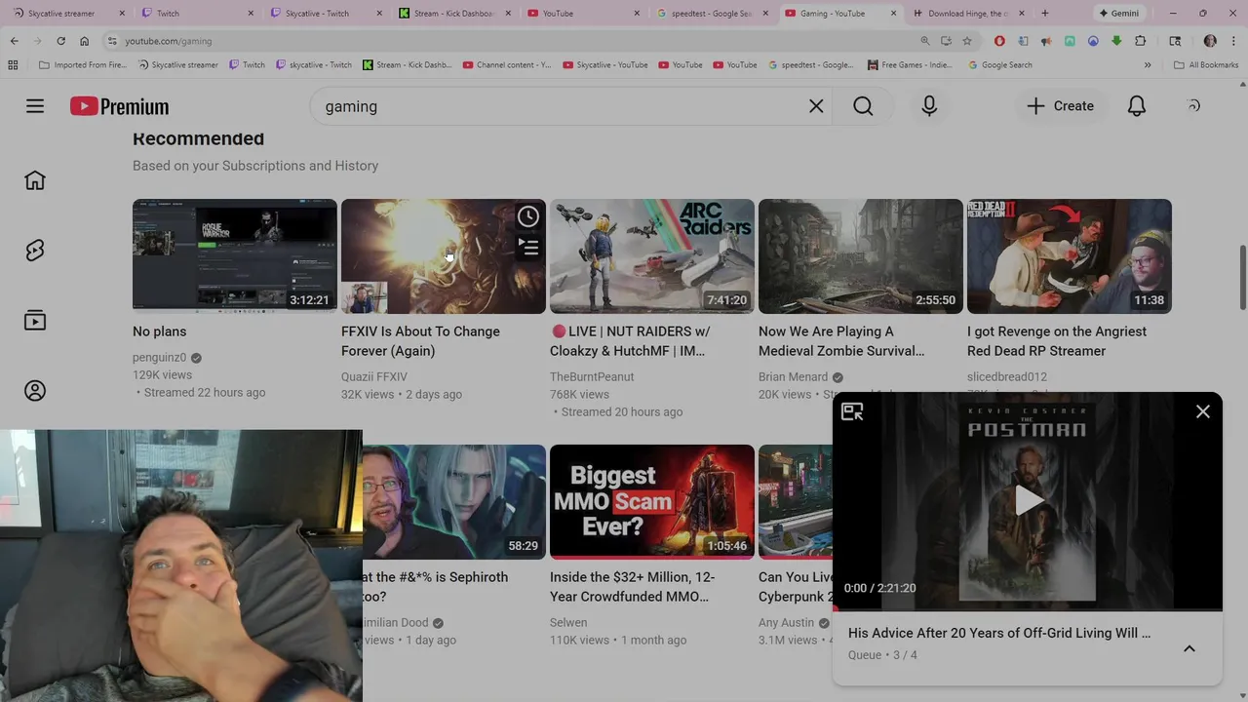Close the Twitch browser tab
Screen dimensions: 1248x702
click(x=251, y=14)
